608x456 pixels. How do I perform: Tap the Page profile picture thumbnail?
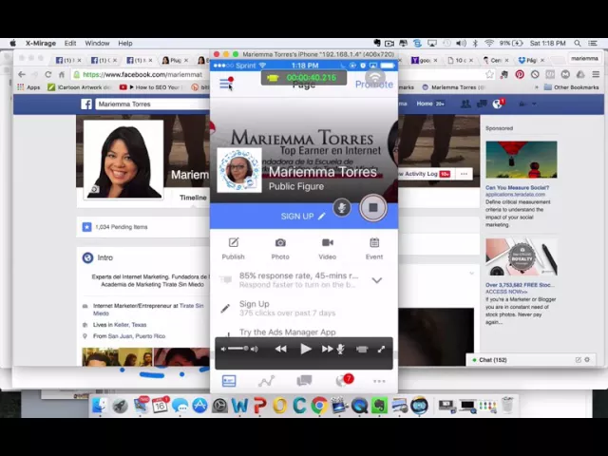(239, 170)
